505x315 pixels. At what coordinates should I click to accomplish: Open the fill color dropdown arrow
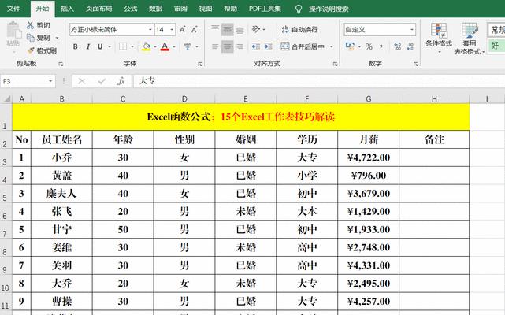pyautogui.click(x=155, y=46)
